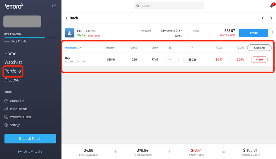276x159 pixels.
Task: Click the P/L(%) column header
Action: [x=240, y=48]
